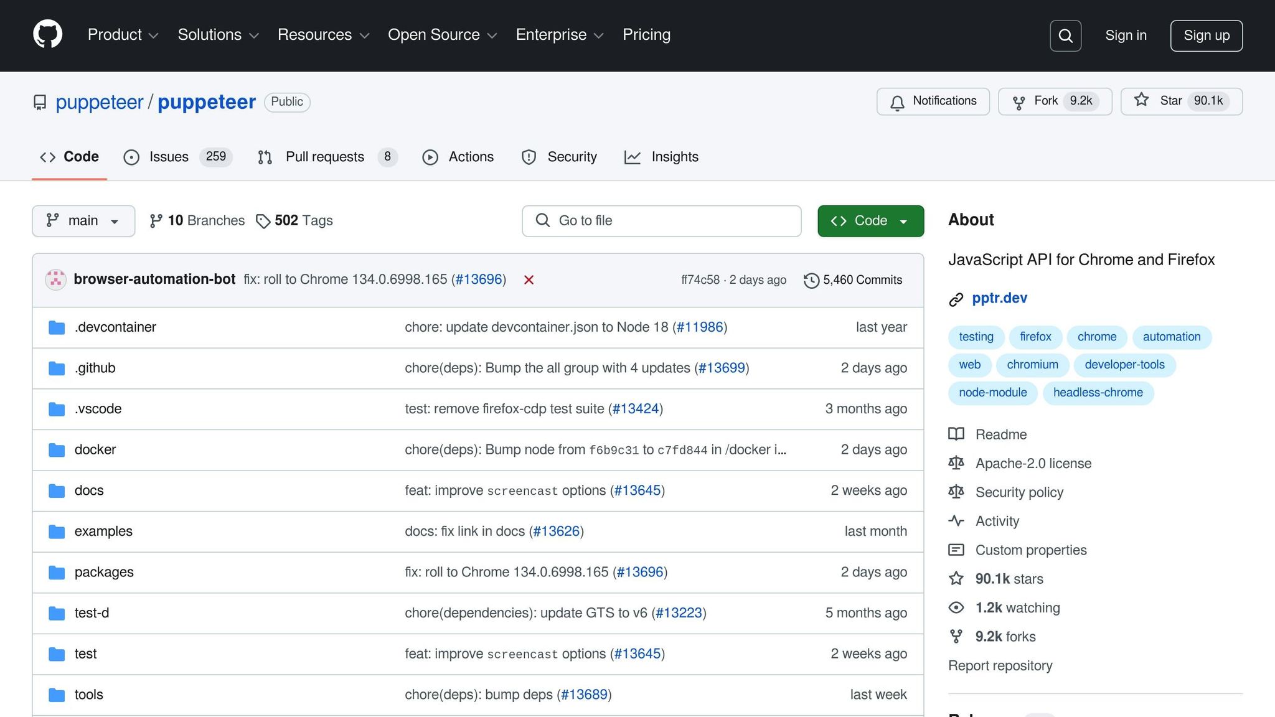Click the GitHub Octocat logo
Screen dimensions: 1275x717
point(47,35)
